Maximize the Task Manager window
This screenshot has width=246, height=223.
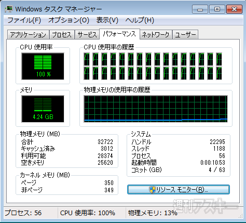click(217, 9)
